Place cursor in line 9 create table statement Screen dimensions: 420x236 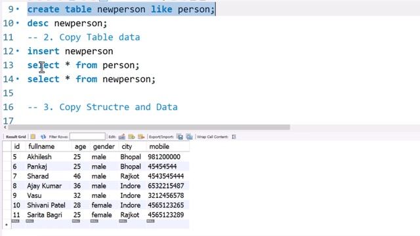(x=121, y=9)
